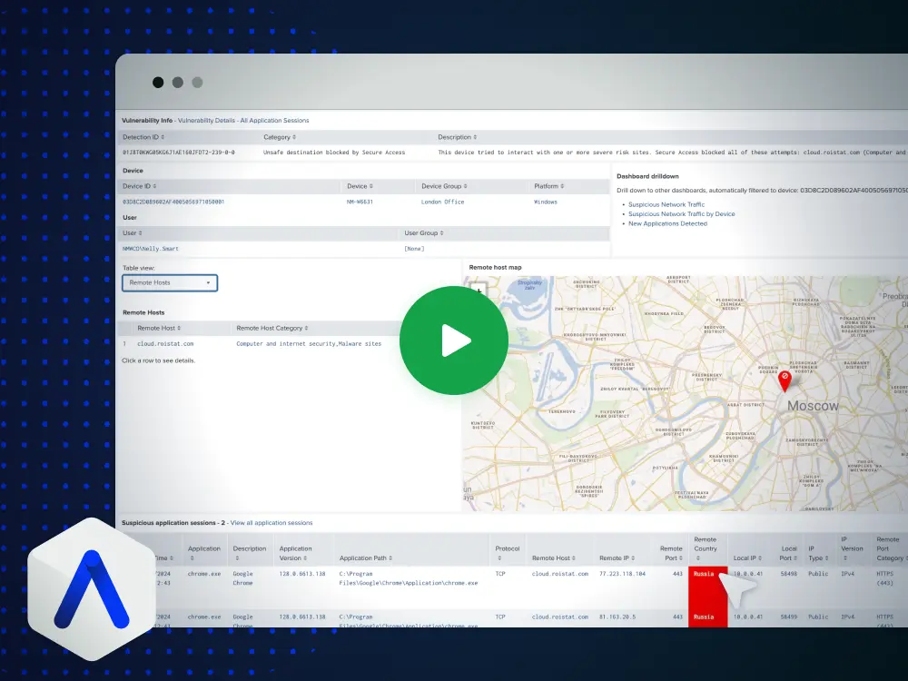Viewport: 908px width, 681px height.
Task: Click the red Russia cell in first session row
Action: (707, 587)
